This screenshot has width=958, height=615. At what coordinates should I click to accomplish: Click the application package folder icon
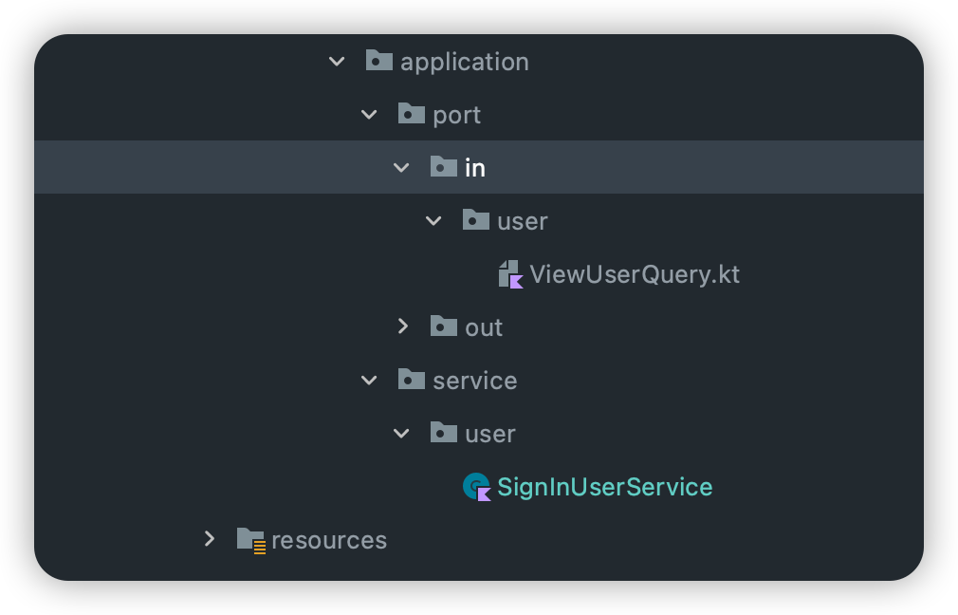379,62
